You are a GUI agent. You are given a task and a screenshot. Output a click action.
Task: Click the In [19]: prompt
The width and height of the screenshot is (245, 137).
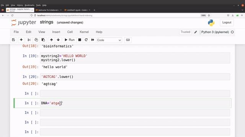tap(31, 56)
